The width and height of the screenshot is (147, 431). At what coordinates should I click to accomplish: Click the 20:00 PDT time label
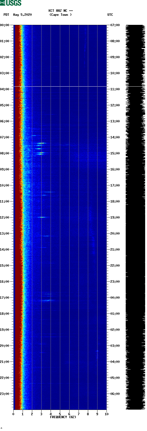point(5,346)
